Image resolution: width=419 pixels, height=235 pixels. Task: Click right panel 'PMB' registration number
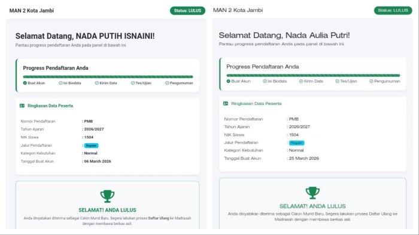(294, 119)
